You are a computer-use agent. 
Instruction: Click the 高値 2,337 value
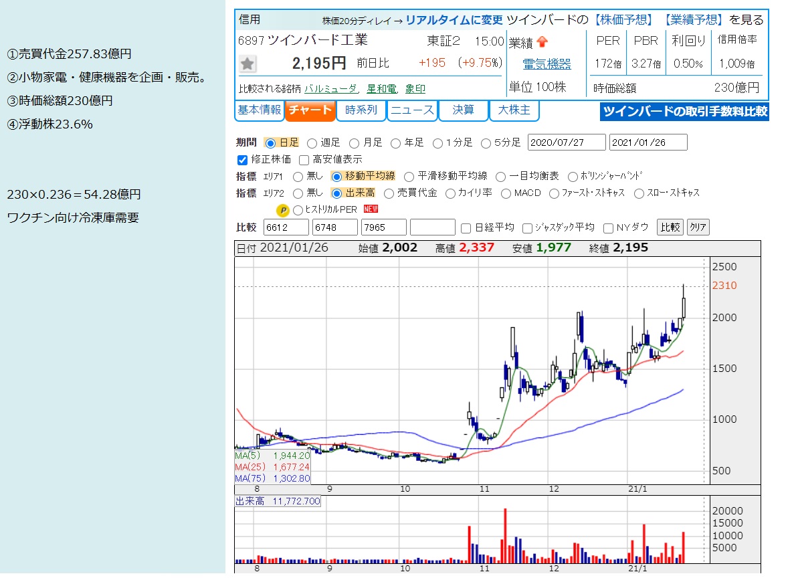[x=476, y=248]
